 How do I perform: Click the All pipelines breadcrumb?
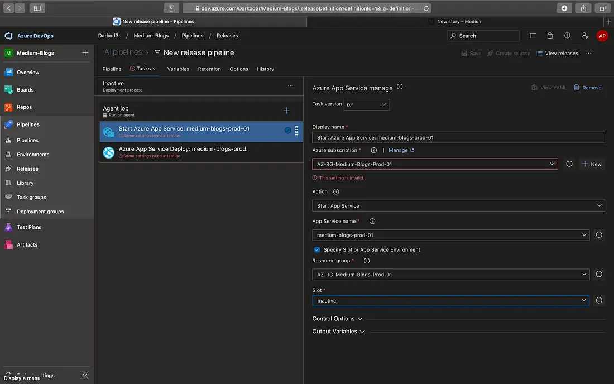click(123, 52)
